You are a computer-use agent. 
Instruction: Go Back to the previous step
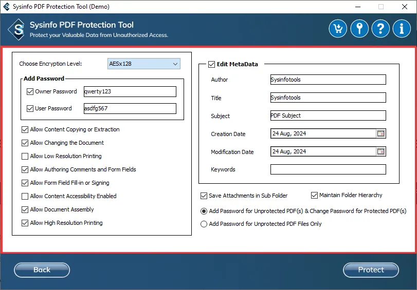pos(42,269)
